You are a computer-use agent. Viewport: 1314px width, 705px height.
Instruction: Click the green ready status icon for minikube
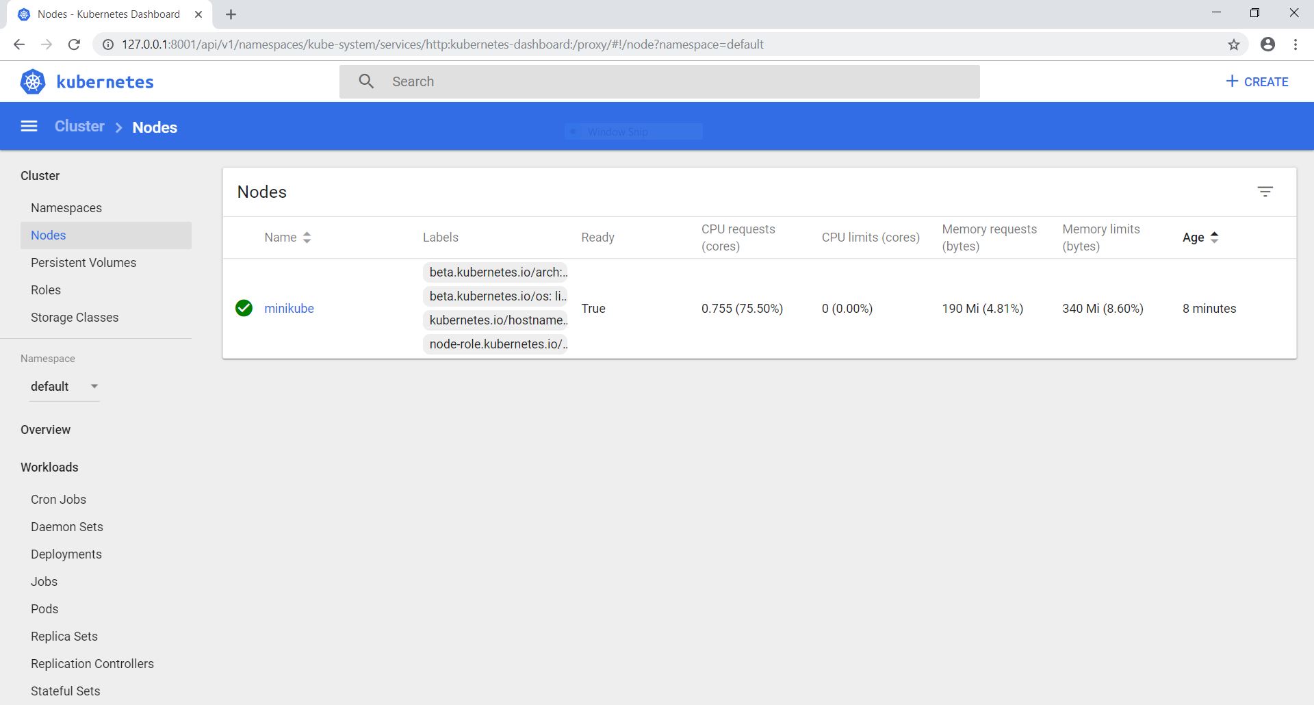coord(244,308)
